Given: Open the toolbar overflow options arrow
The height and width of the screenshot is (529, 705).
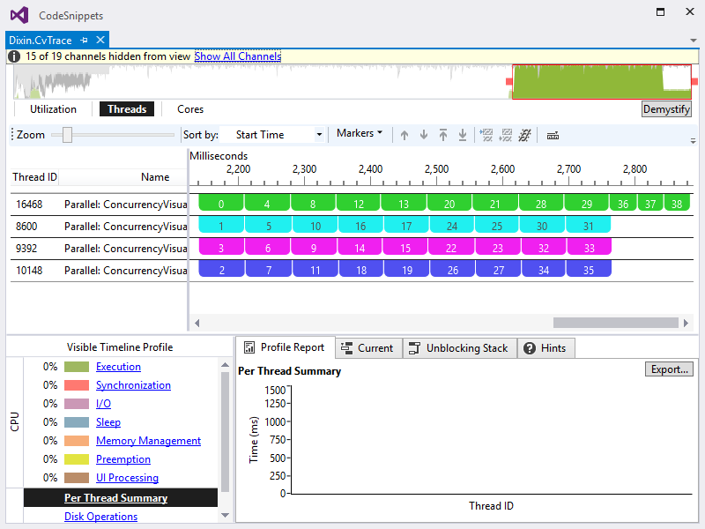Looking at the screenshot, I should (x=694, y=140).
